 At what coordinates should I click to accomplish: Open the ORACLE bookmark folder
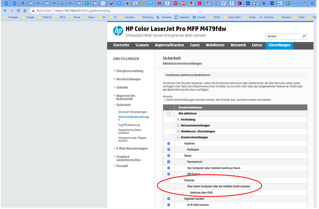tap(45, 17)
